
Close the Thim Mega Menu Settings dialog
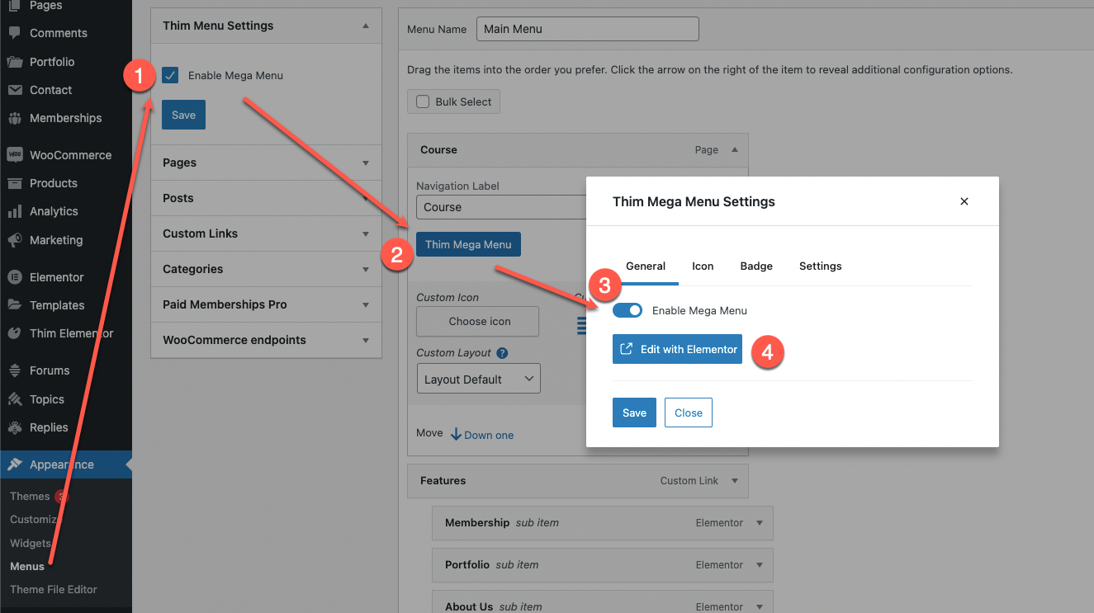coord(964,201)
